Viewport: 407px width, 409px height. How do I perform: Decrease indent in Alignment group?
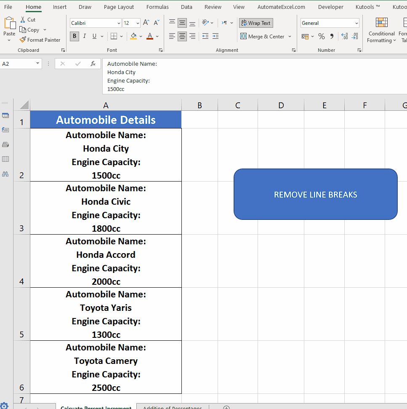coord(205,36)
